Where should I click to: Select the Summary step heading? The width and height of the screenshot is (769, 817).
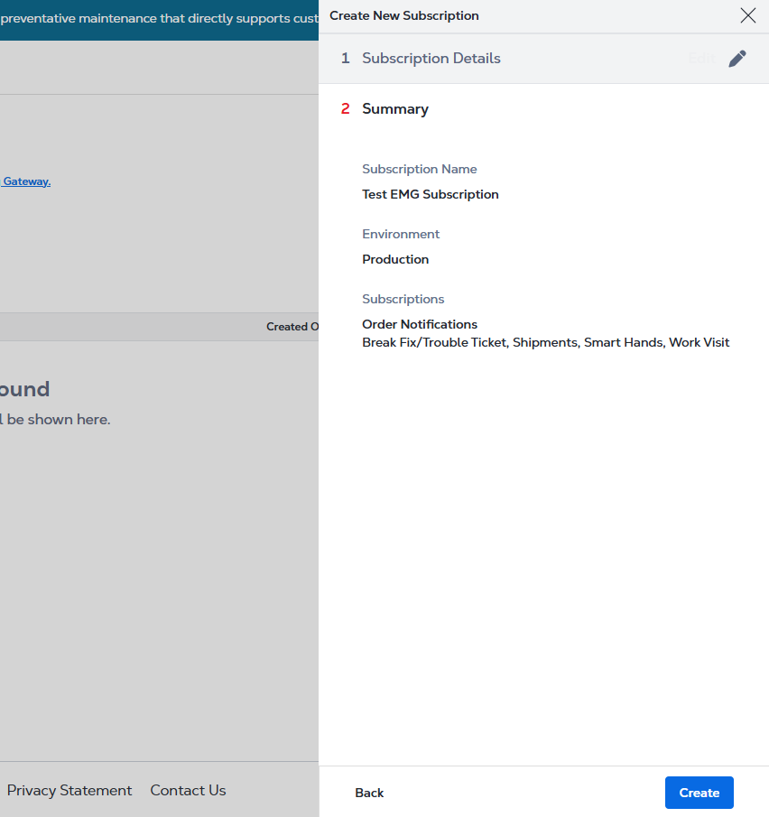[x=394, y=109]
